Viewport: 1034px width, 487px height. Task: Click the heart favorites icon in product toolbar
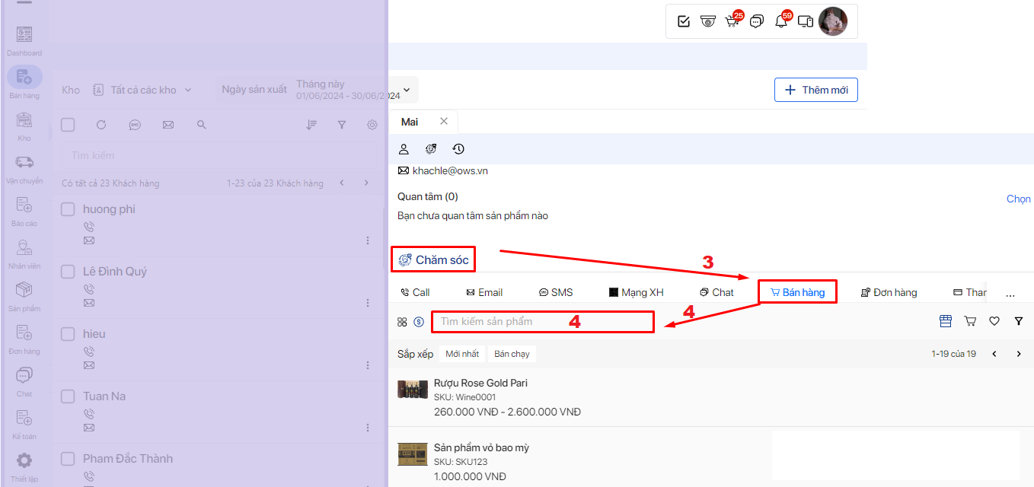click(x=994, y=322)
